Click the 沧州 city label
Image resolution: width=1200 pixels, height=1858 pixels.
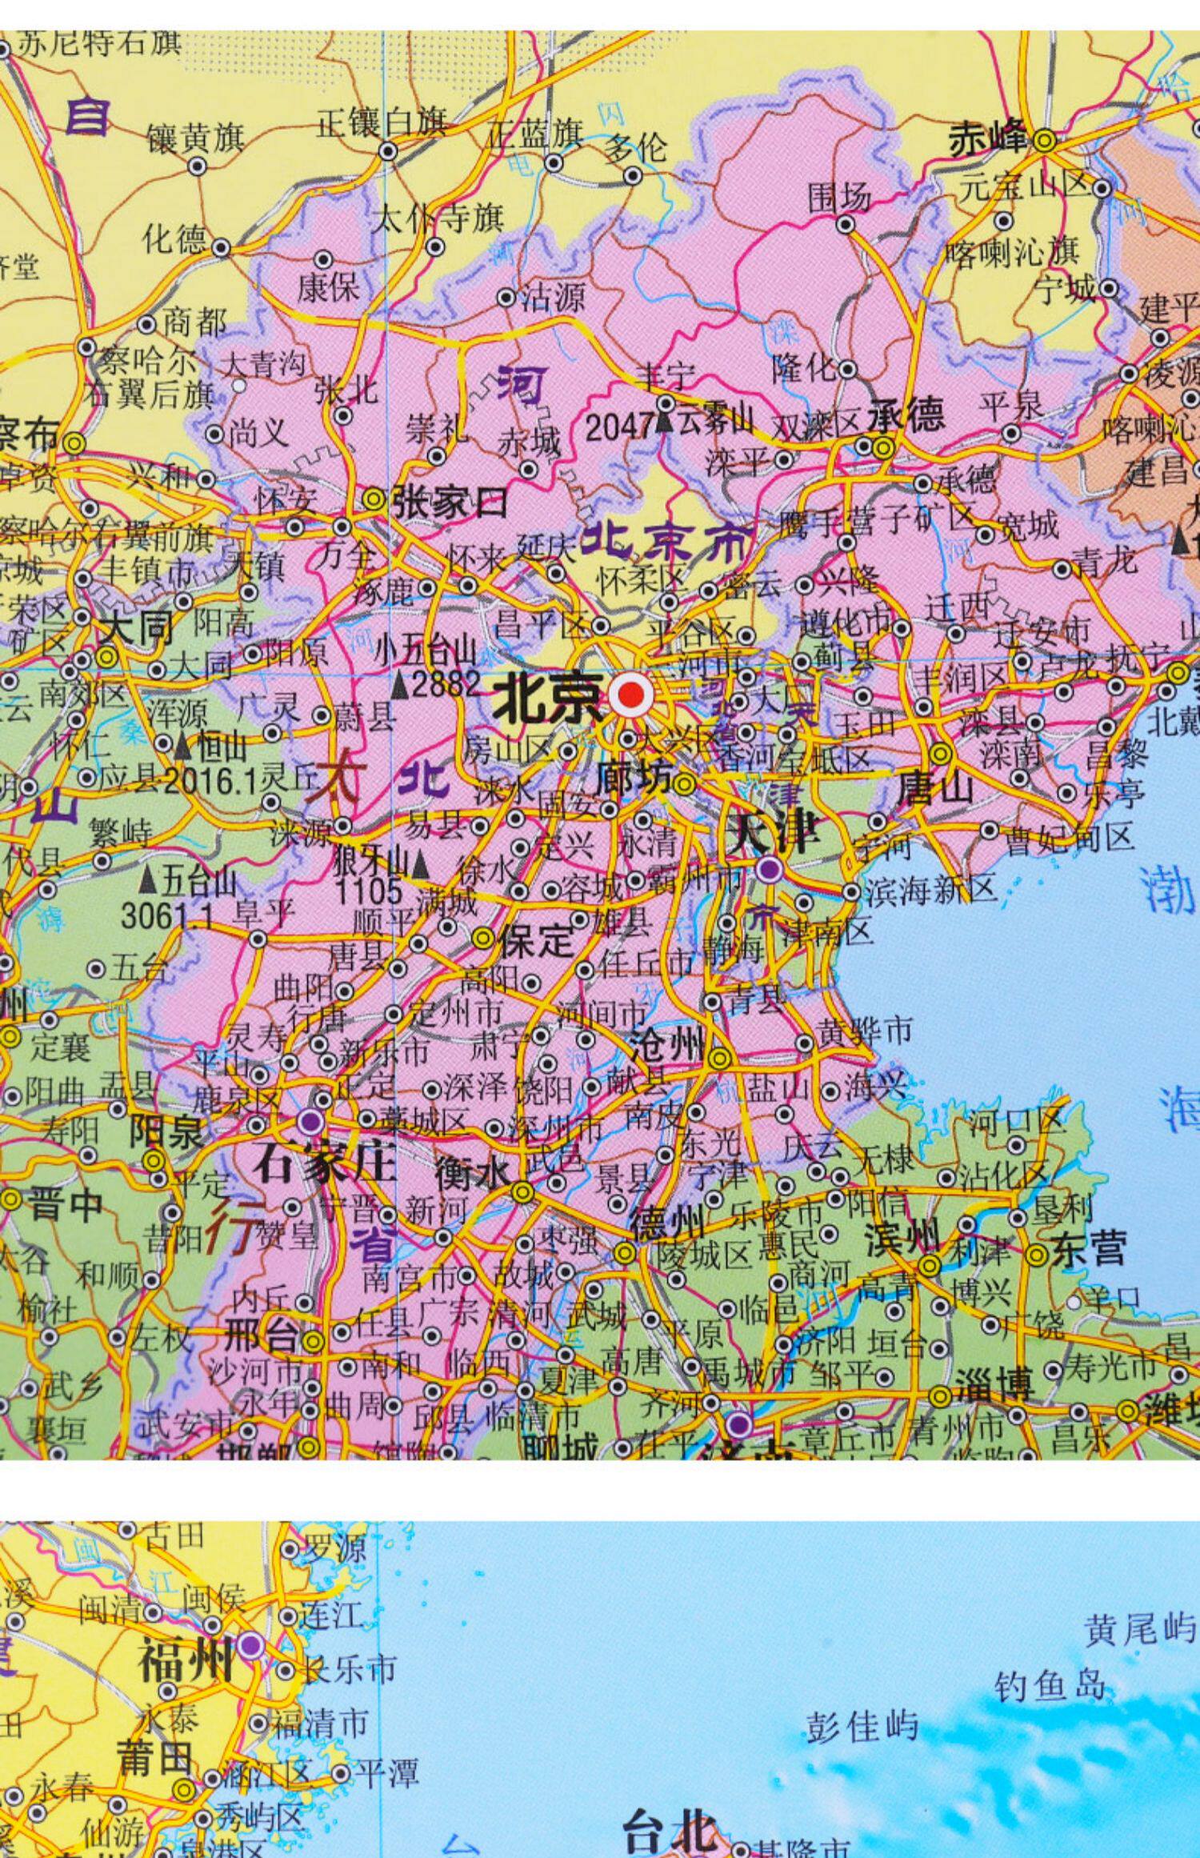[669, 1044]
